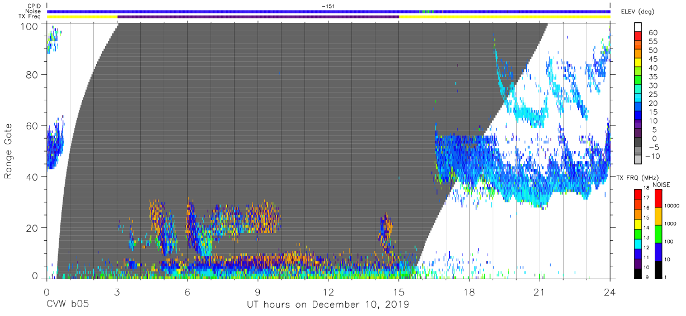Click the CPID label at top left
Viewport: 686px width, 316px height.
34,6
